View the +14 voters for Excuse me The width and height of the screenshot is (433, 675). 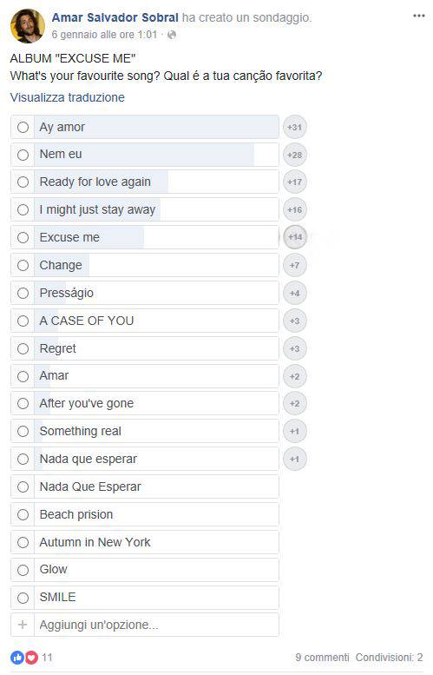(x=295, y=237)
